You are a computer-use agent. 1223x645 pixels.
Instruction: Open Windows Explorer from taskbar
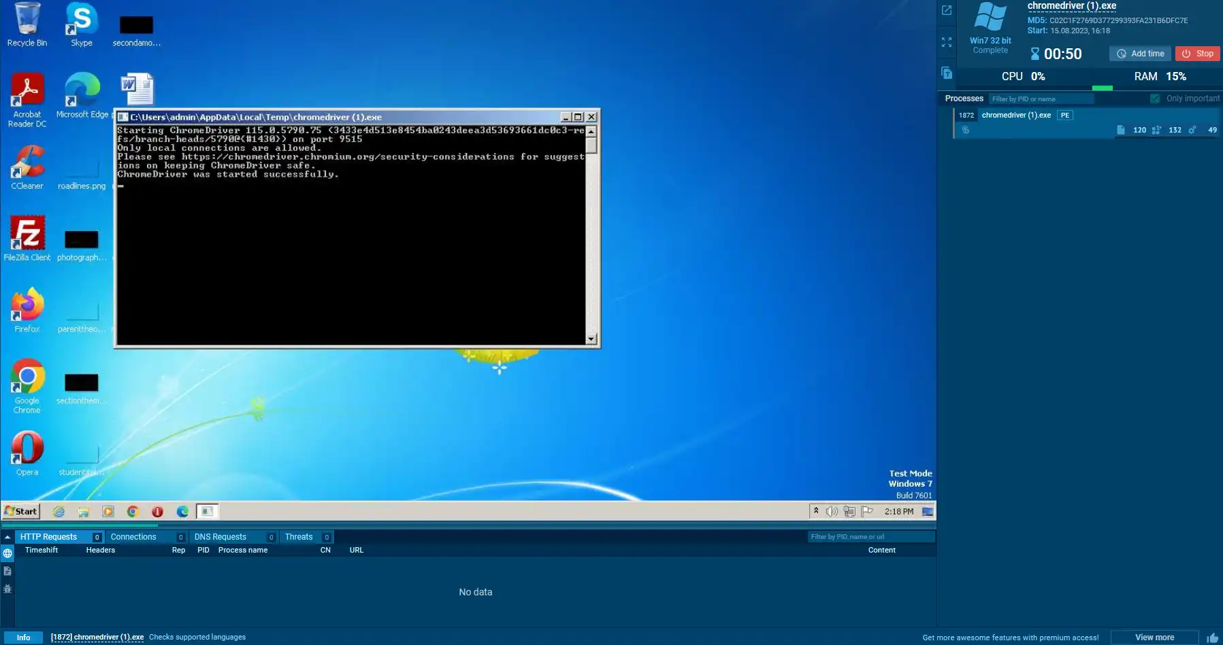click(x=84, y=511)
